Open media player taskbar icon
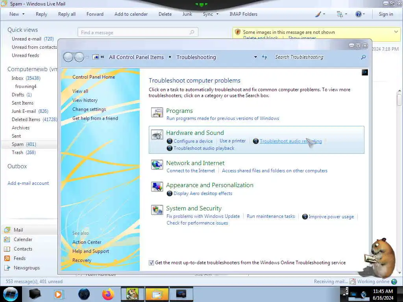Screen dimensions: 403x302 pyautogui.click(x=58, y=294)
